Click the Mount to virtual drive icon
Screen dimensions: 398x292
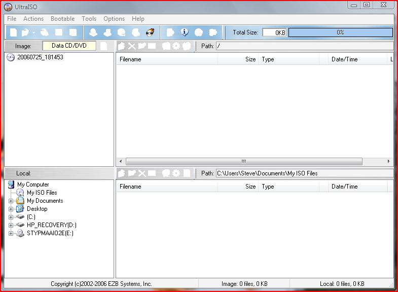(x=136, y=32)
